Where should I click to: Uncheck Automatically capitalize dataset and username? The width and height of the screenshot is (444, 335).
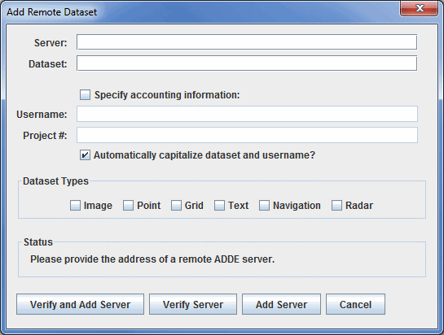coord(85,155)
